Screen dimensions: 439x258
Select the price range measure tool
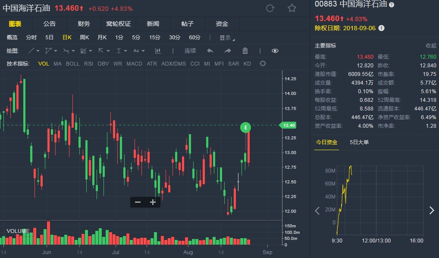[119, 51]
